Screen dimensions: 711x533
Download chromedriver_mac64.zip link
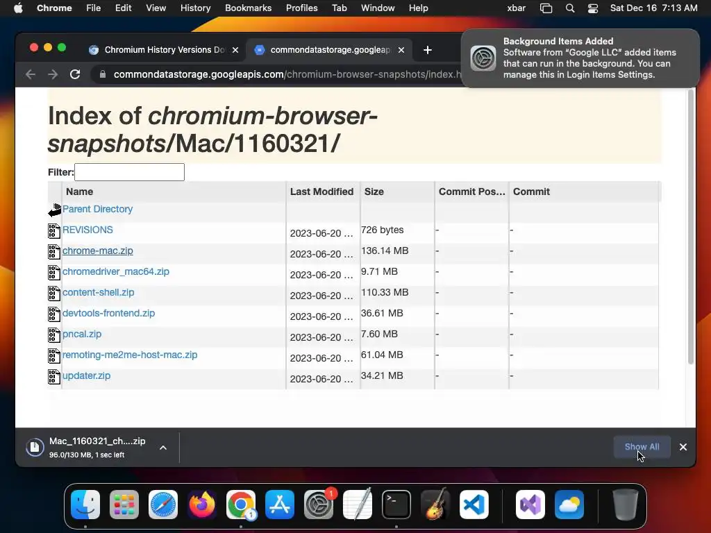pos(116,271)
